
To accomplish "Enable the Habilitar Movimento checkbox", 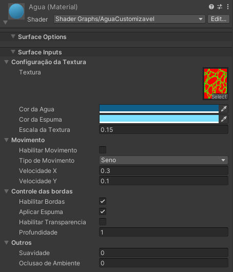I will click(103, 150).
